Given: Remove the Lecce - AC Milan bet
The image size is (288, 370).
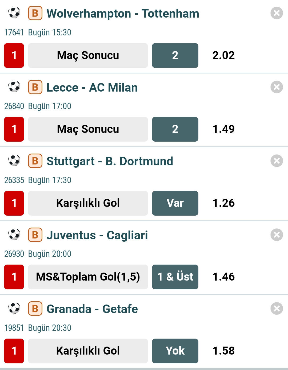Looking at the screenshot, I should (x=277, y=87).
